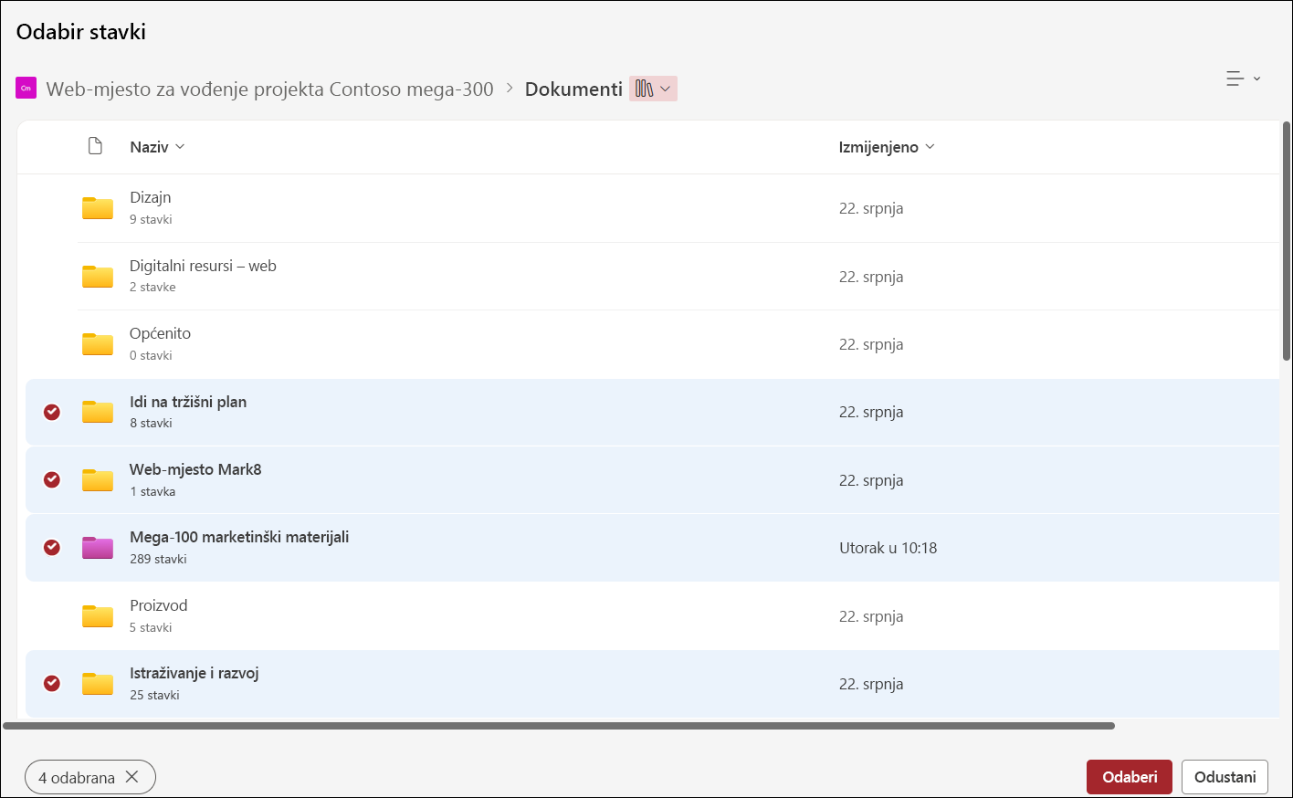Deselect Istraživanje i razvoj checkbox
The height and width of the screenshot is (798, 1293).
click(x=52, y=684)
